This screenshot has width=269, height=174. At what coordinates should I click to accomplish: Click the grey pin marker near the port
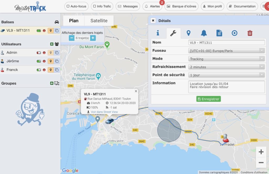coord(98,119)
